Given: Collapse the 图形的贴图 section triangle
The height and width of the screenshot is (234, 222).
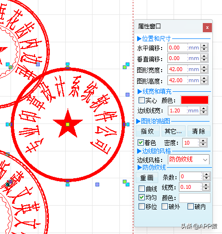Looking at the screenshot, I should (138, 121).
